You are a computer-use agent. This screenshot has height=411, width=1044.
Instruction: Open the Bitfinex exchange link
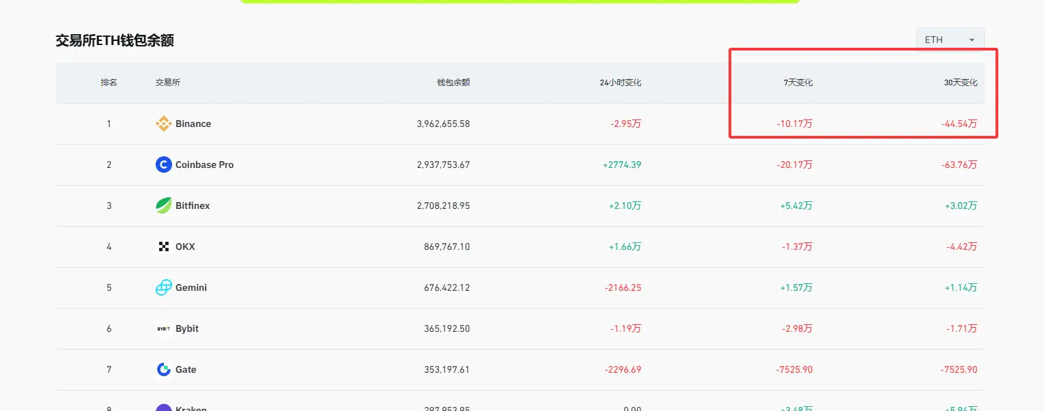click(x=193, y=205)
